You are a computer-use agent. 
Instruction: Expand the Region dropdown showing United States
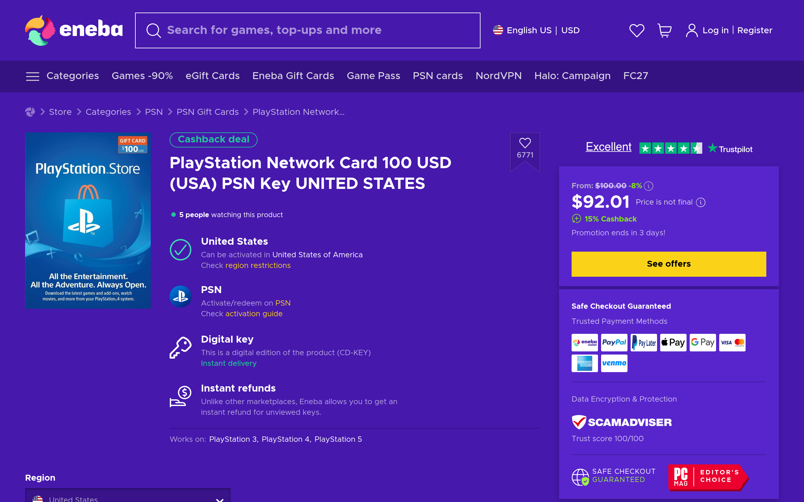(128, 496)
